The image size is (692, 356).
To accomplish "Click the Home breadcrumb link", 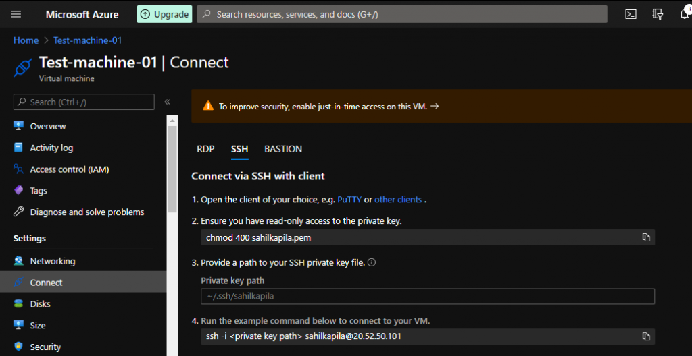I will (x=26, y=40).
